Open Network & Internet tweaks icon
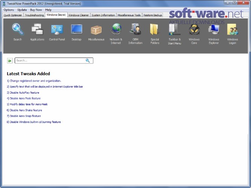 (116, 29)
